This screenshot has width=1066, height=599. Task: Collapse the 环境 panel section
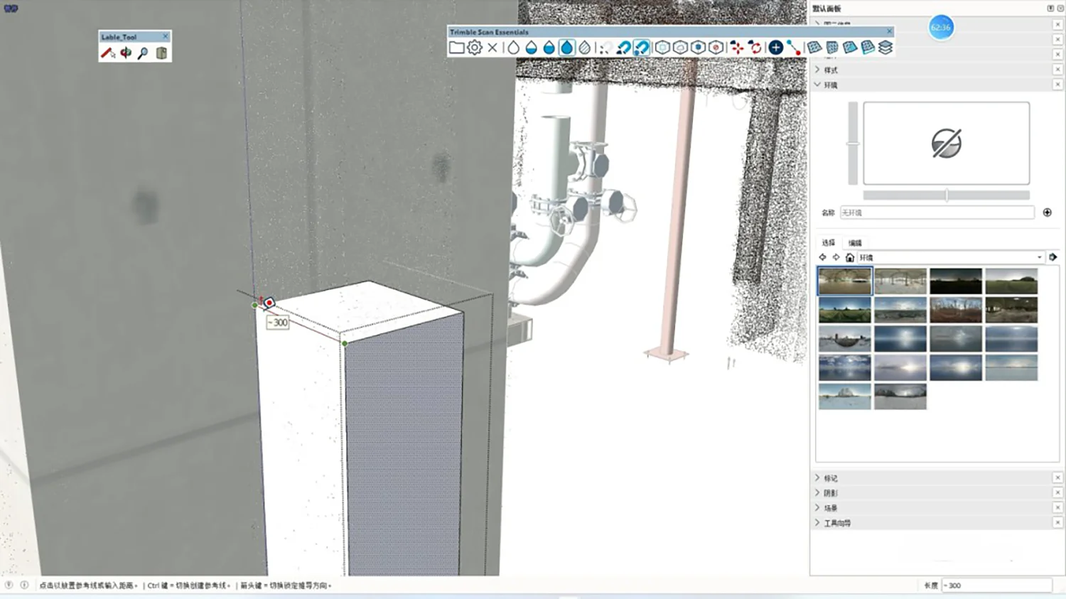pyautogui.click(x=830, y=85)
